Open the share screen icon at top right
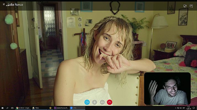This screenshot has width=197, height=110. pyautogui.click(x=185, y=6)
